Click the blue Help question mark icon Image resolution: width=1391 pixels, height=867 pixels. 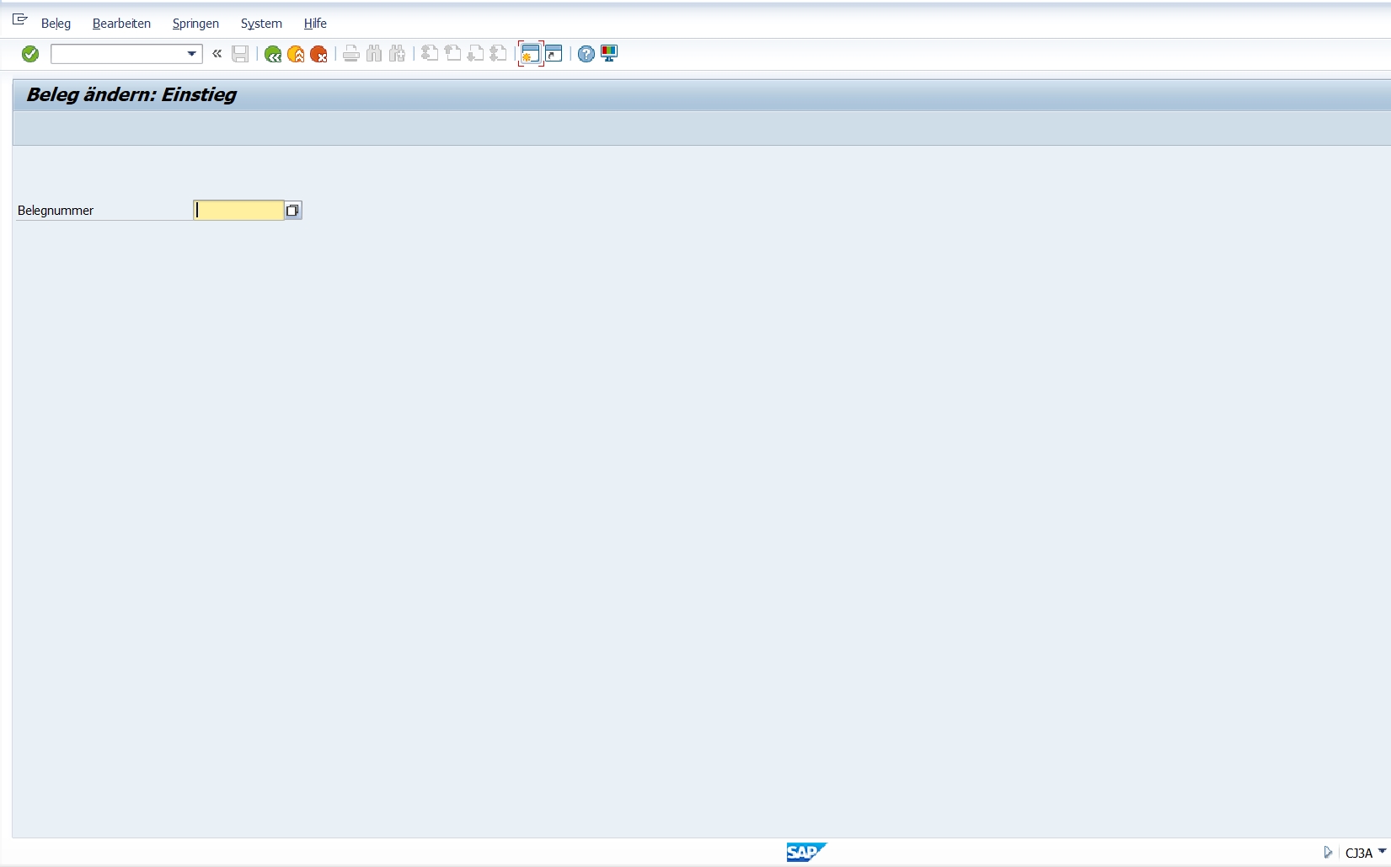pos(586,54)
